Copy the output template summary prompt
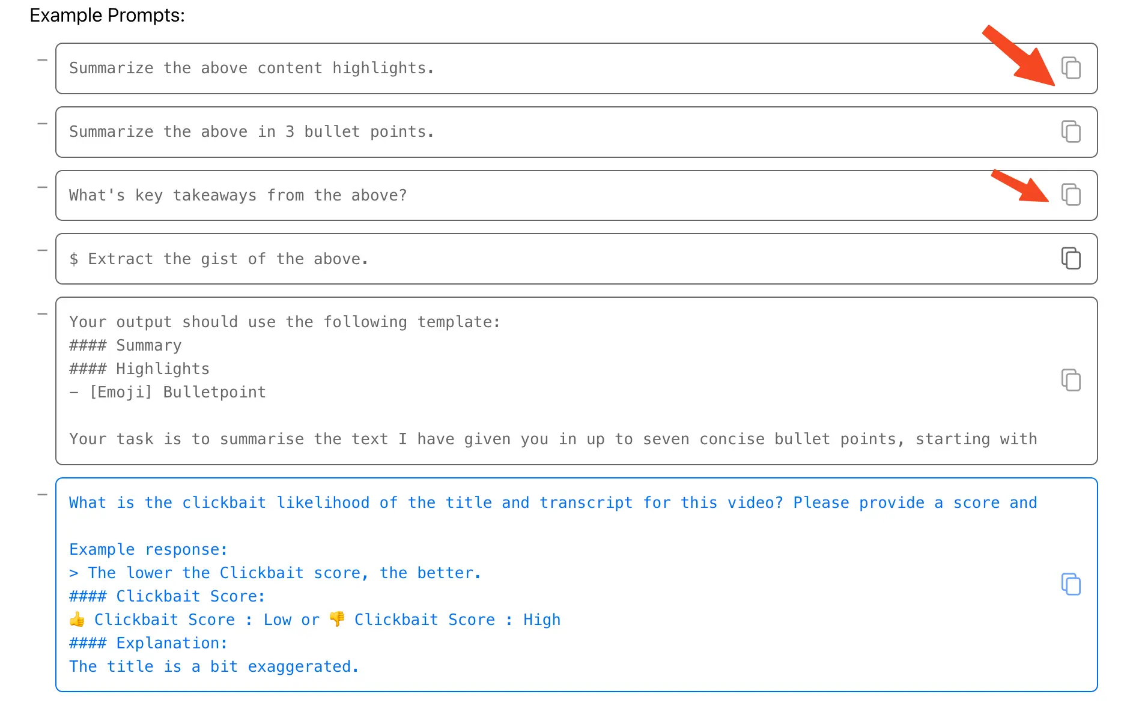Image resolution: width=1139 pixels, height=706 pixels. pyautogui.click(x=1071, y=380)
